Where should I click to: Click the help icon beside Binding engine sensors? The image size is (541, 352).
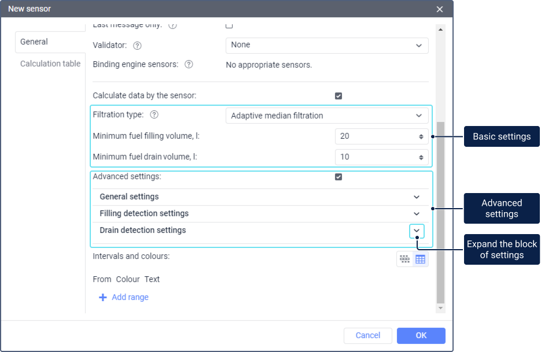(189, 64)
